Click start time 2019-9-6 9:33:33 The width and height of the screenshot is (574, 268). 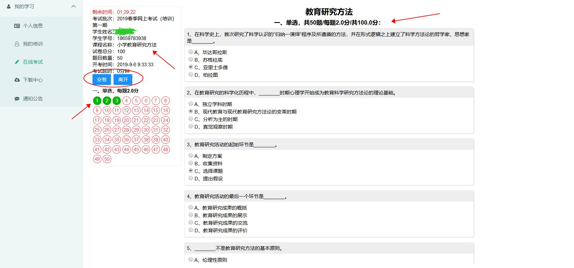[135, 65]
